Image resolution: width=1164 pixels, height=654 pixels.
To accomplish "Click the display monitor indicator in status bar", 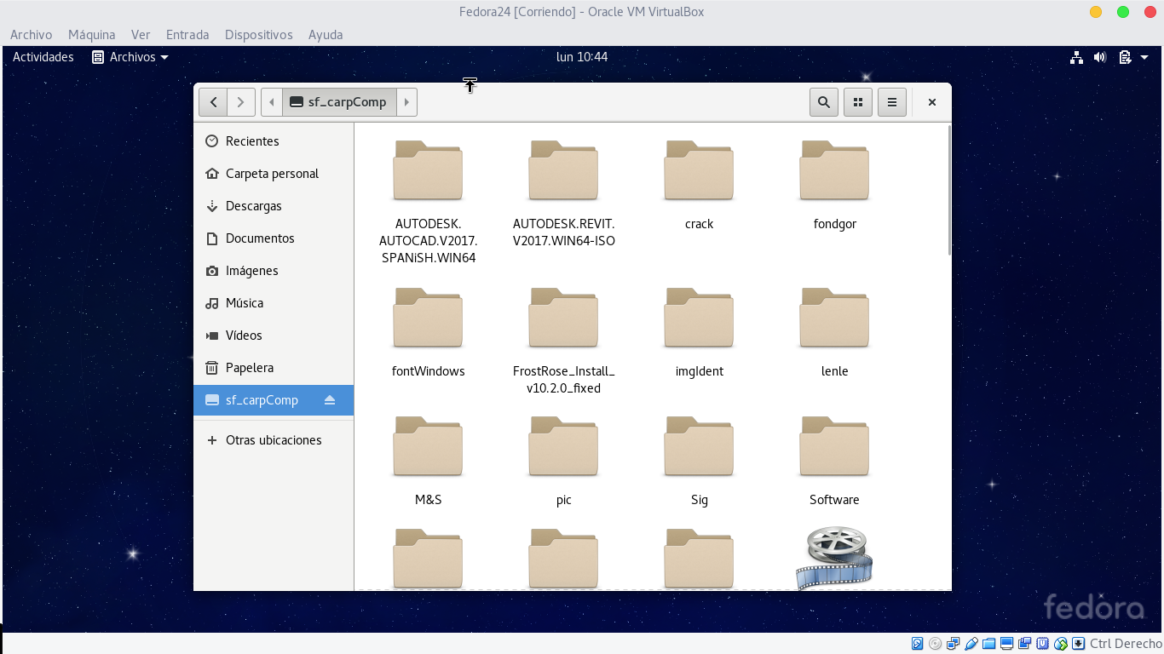I will point(1007,644).
